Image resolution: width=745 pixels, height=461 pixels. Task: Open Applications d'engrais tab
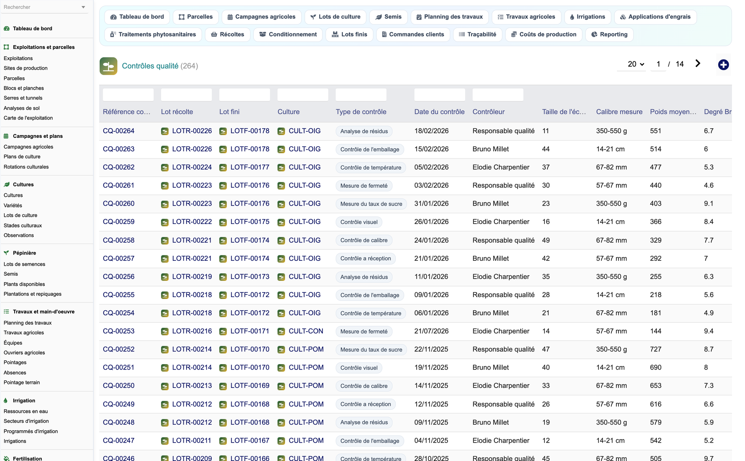655,17
